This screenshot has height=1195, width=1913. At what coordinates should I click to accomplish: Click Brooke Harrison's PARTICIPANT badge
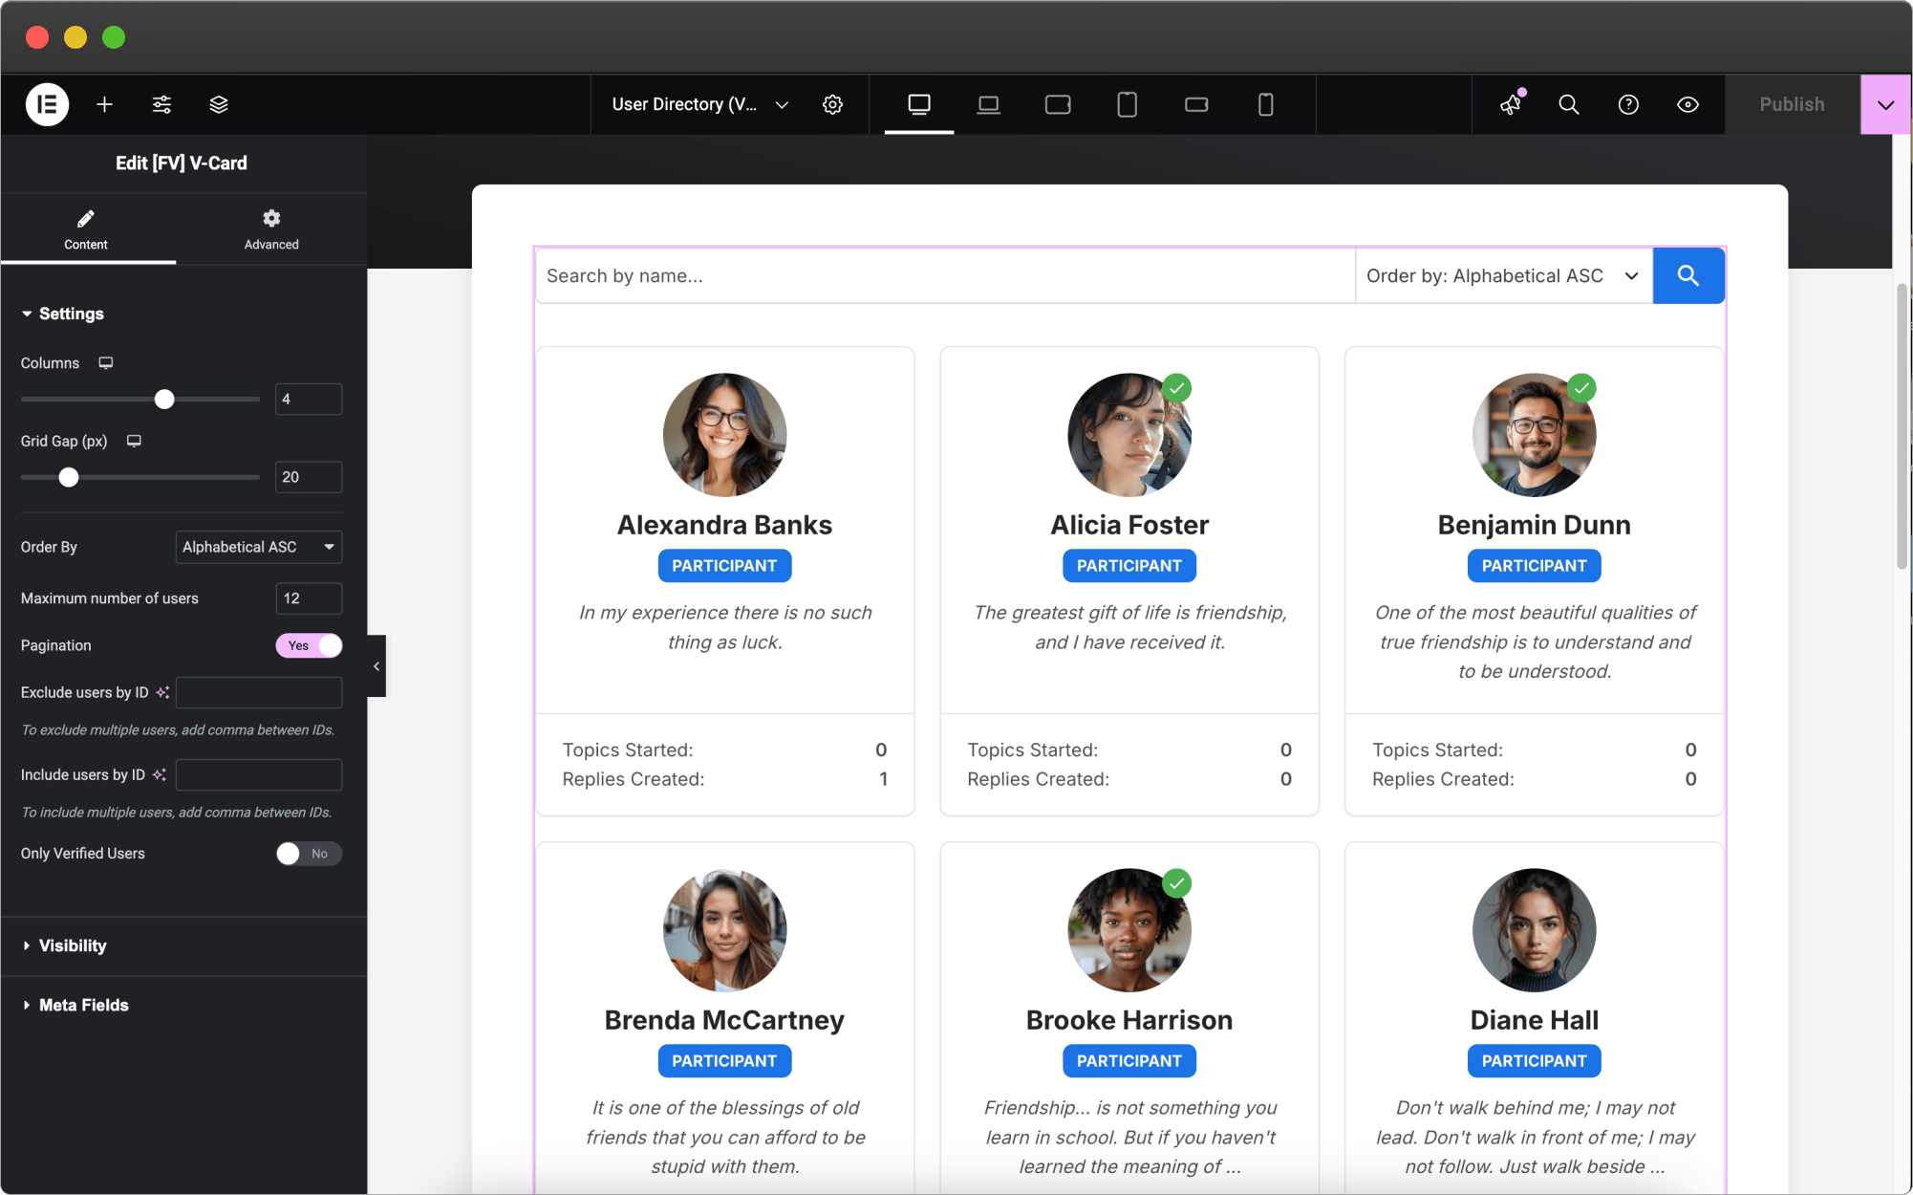pos(1129,1061)
